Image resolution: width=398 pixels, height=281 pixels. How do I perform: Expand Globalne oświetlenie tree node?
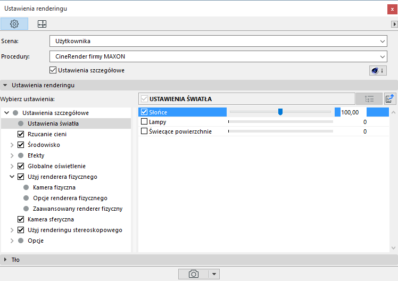12,166
